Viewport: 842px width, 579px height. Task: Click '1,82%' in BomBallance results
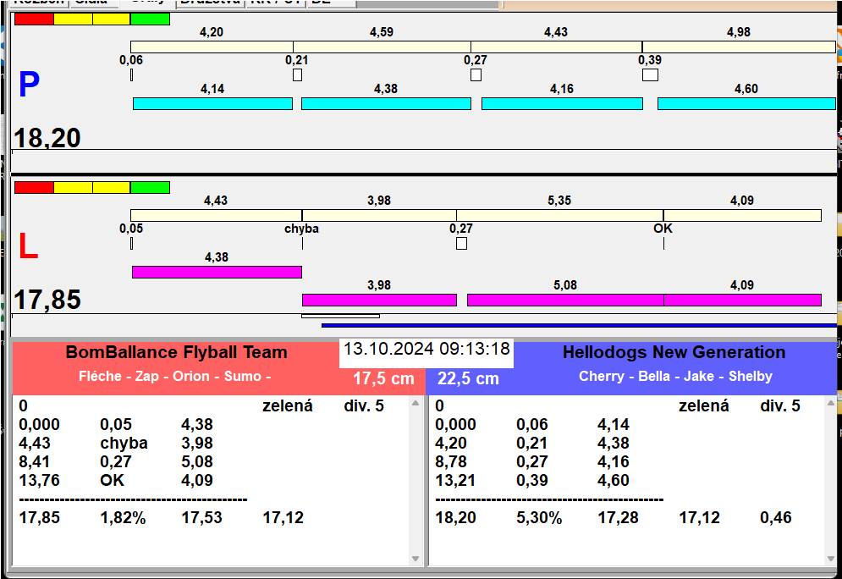coord(123,518)
